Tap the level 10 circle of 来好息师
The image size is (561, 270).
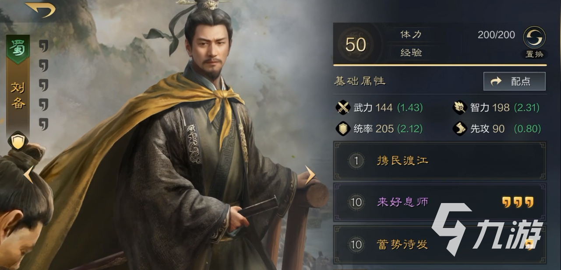point(356,202)
